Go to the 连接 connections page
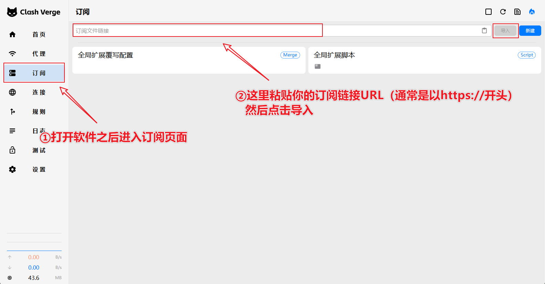 (34, 92)
